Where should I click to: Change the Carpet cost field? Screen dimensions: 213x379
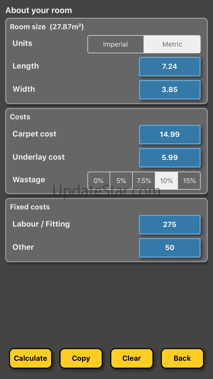tap(170, 134)
